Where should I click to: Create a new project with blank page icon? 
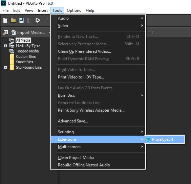click(x=5, y=20)
